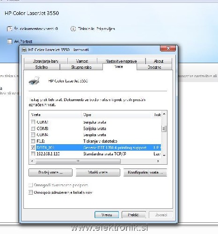Switch to the Varnost tab
218x234 pixels.
click(x=82, y=61)
